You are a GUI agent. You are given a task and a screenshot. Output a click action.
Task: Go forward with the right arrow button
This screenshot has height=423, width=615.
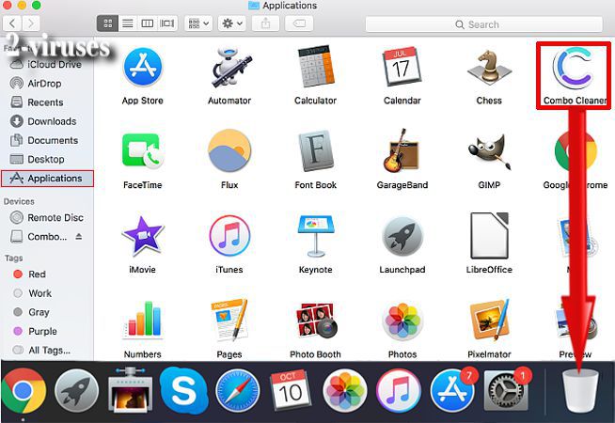click(31, 23)
